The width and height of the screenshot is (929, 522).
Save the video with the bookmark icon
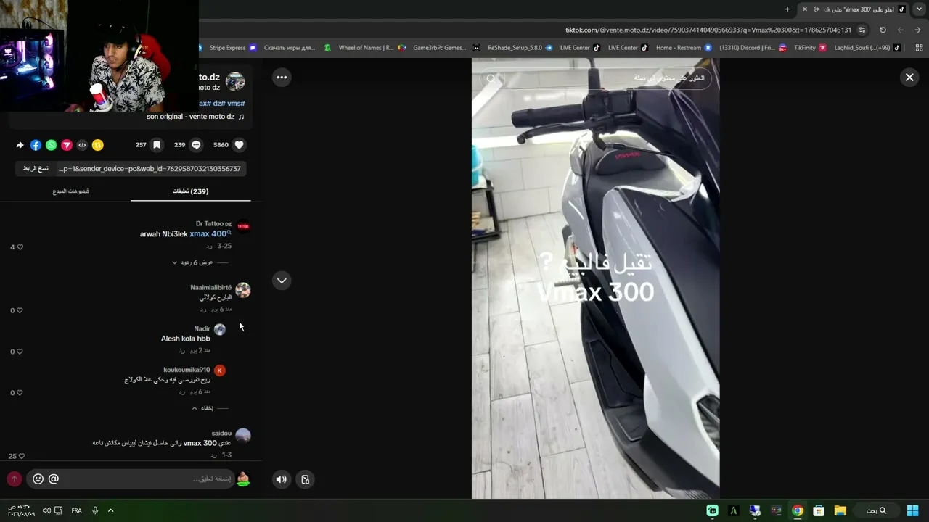[157, 145]
